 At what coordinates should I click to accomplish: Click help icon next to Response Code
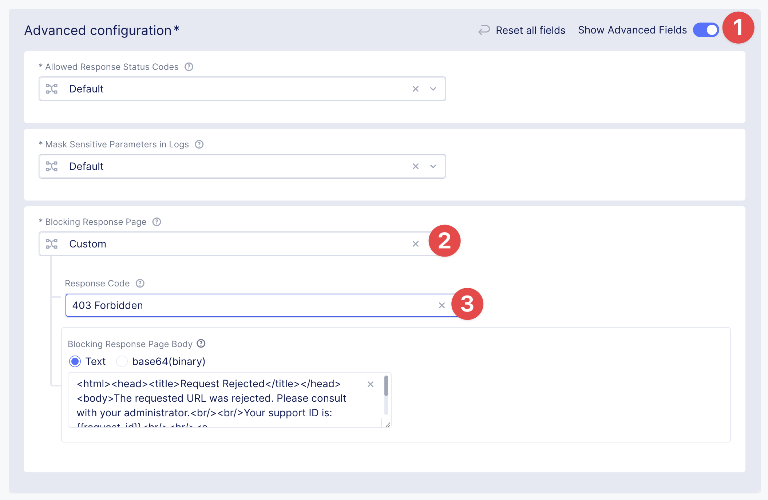[x=140, y=283]
